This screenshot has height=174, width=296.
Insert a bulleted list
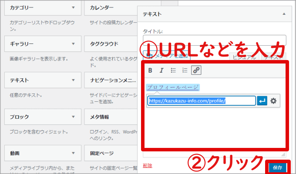coord(173,70)
